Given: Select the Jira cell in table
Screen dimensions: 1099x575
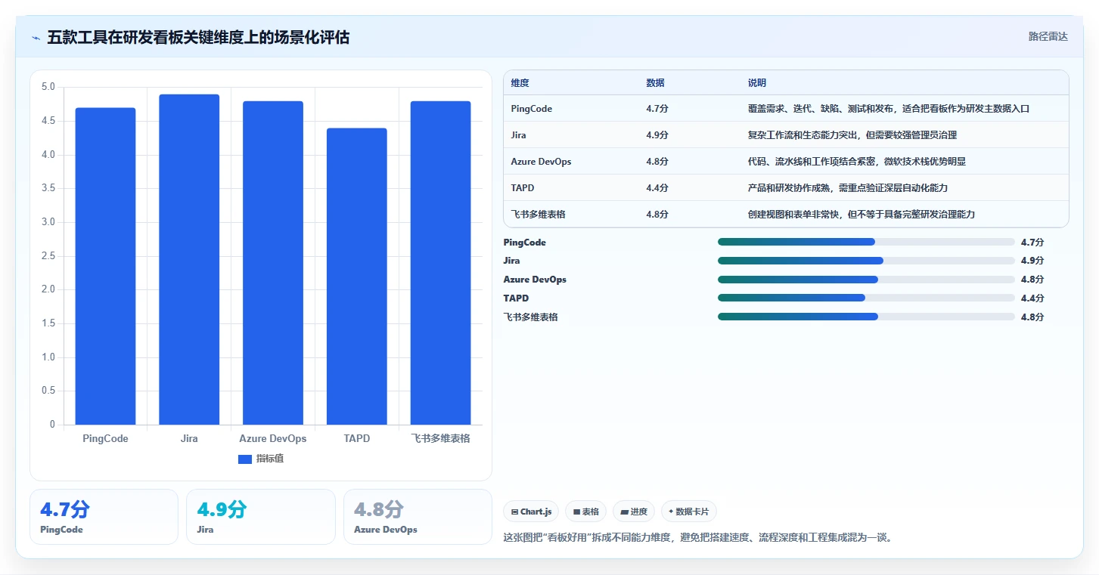Looking at the screenshot, I should (518, 135).
